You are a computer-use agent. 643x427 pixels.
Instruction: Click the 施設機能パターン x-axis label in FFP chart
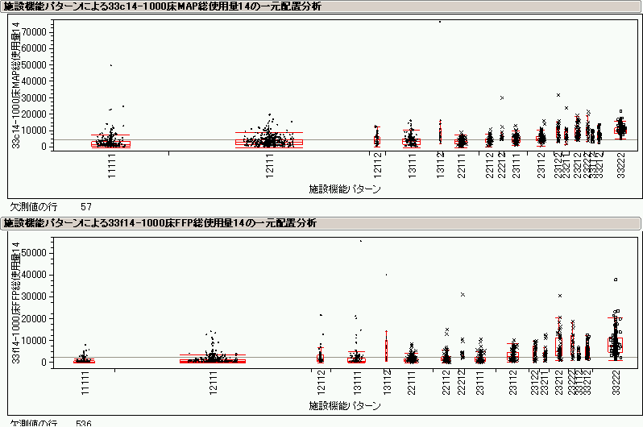[x=345, y=403]
